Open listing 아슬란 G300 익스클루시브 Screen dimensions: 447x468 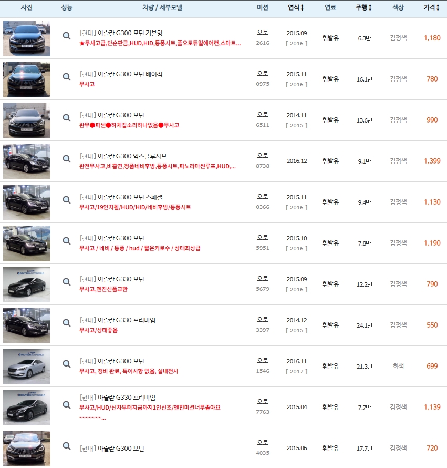[123, 156]
